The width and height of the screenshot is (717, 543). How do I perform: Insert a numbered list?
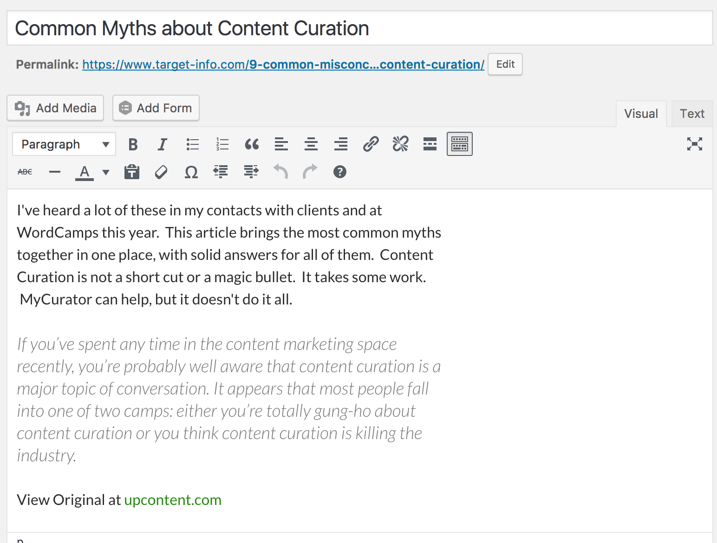click(x=222, y=144)
